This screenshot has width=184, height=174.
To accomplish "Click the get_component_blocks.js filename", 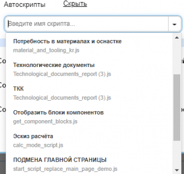I will tap(45, 122).
